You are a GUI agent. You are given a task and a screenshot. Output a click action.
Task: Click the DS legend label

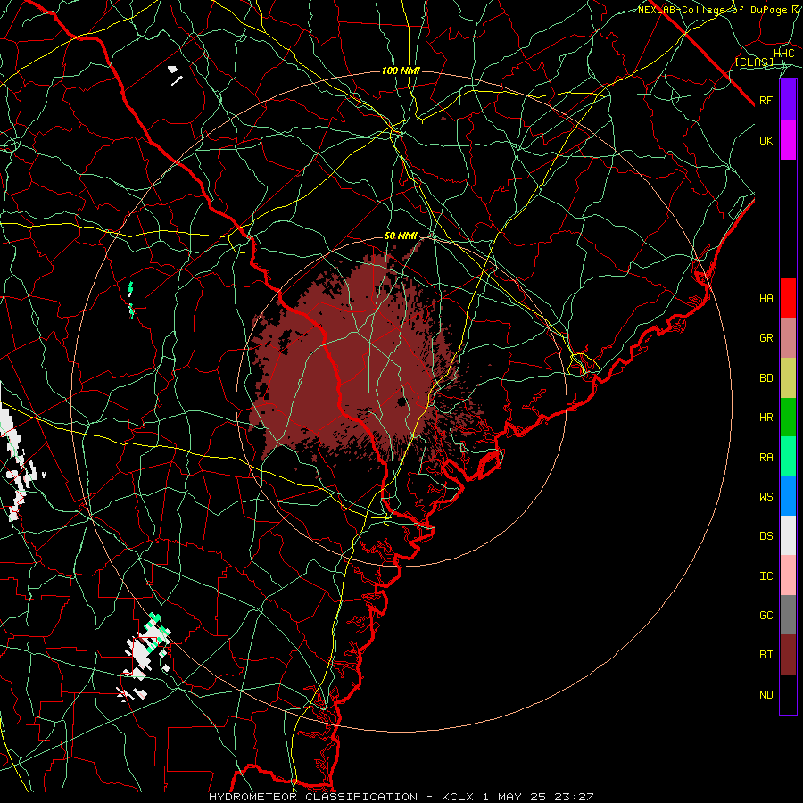766,536
